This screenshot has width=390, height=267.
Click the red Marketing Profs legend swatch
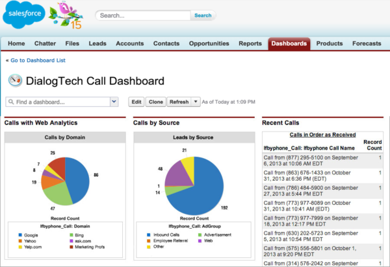(71, 247)
